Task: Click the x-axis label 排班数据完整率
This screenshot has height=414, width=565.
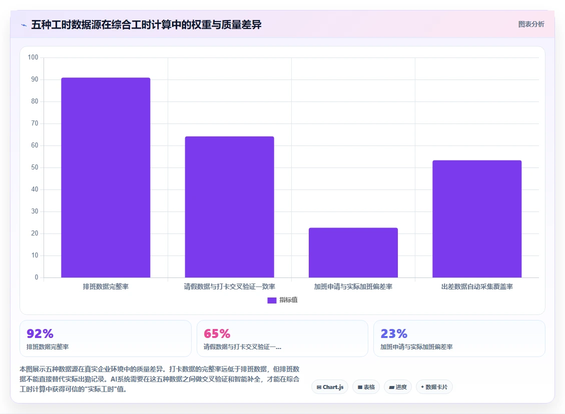Action: coord(106,286)
